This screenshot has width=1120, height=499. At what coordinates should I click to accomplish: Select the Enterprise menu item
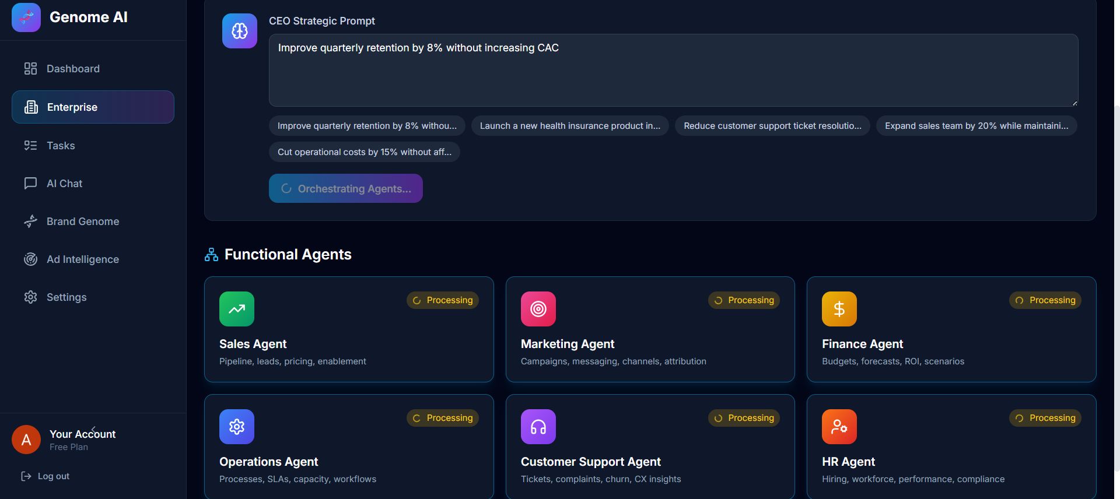[93, 107]
